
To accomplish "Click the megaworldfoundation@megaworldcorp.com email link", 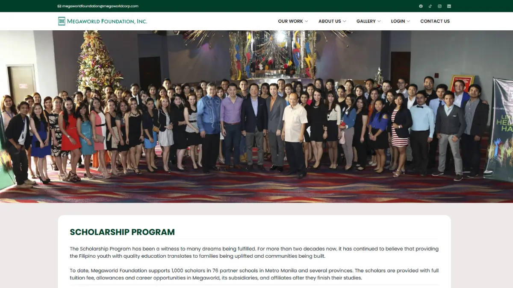I will tap(100, 6).
